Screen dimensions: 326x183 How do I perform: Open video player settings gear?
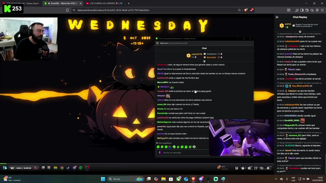[x=268, y=168]
